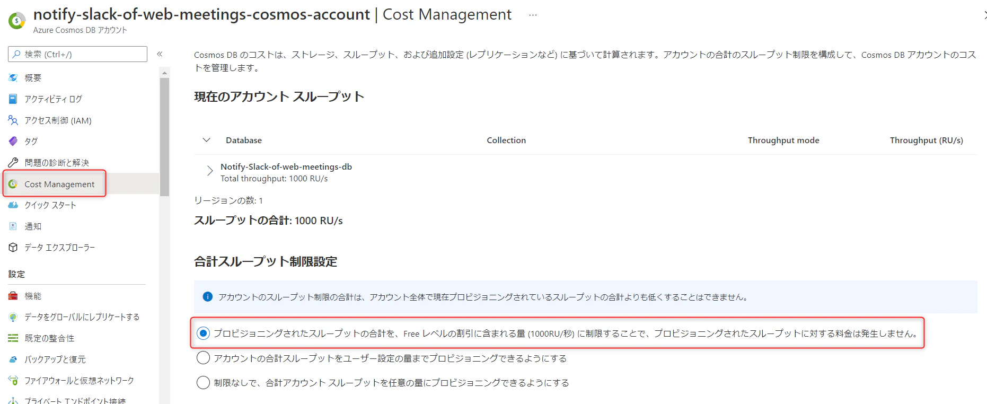This screenshot has width=987, height=404.
Task: Click the Database column header
Action: (244, 140)
